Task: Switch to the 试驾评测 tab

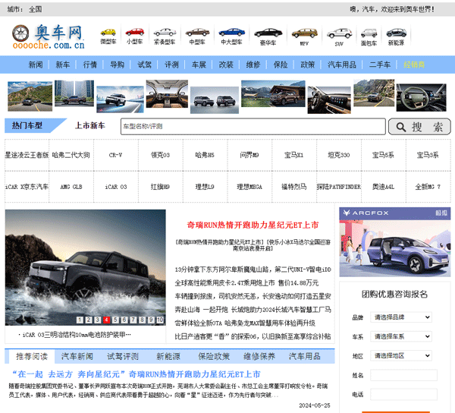Action: tap(123, 356)
